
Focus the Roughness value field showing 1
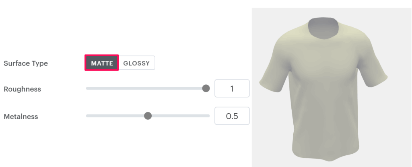232,88
